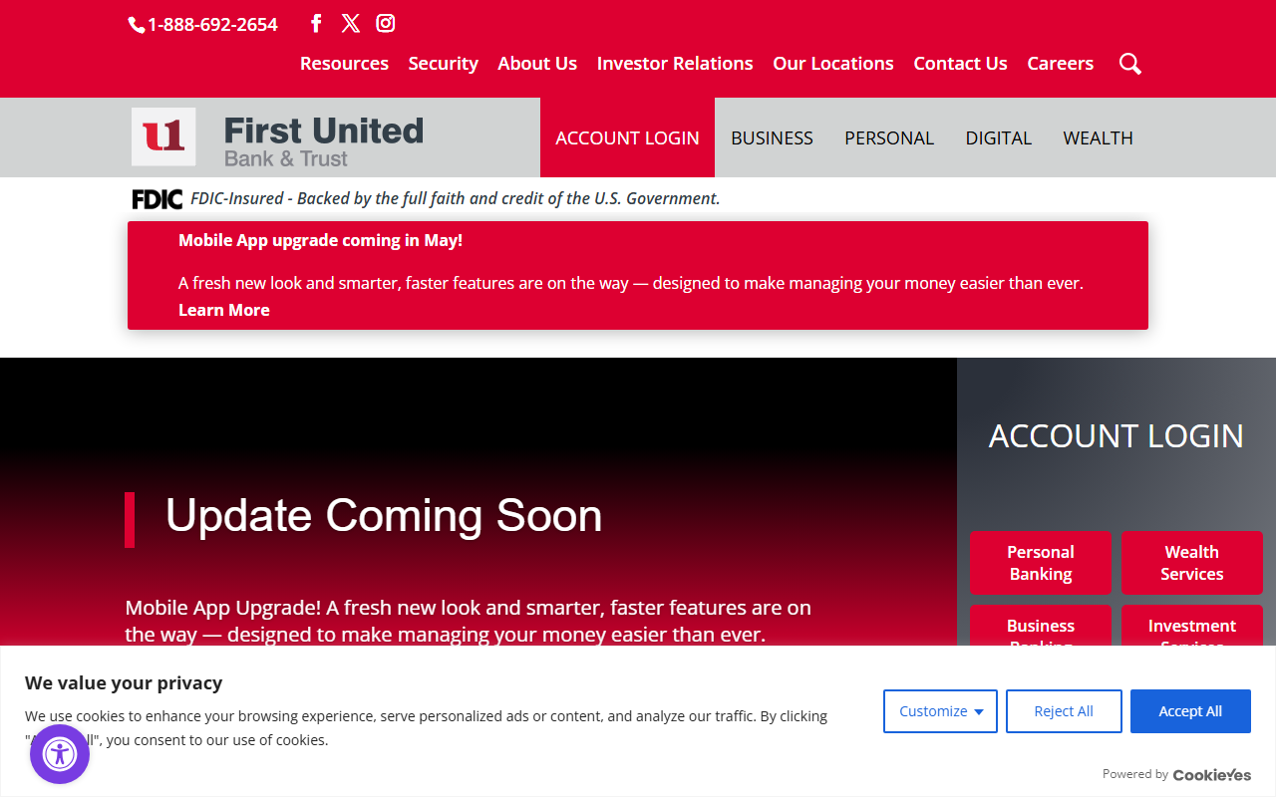Open the Contact Us page
Viewport: 1276px width, 797px height.
pyautogui.click(x=960, y=63)
